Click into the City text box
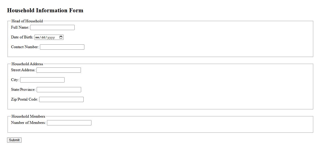This screenshot has width=321, height=163. (42, 80)
